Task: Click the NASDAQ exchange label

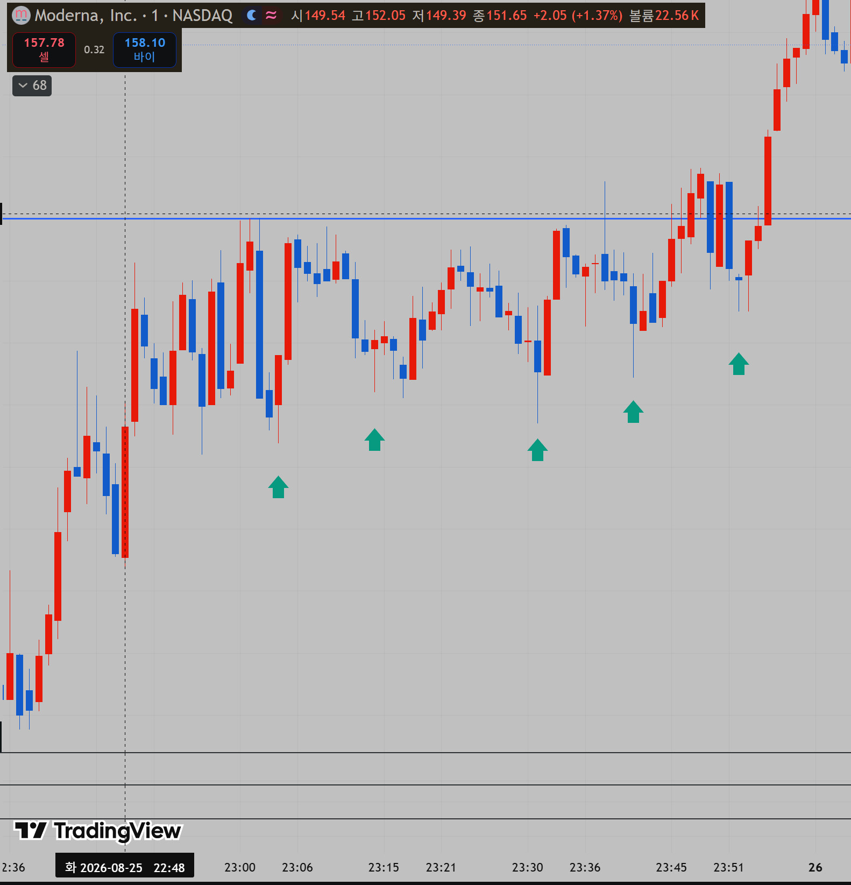Action: (x=202, y=16)
